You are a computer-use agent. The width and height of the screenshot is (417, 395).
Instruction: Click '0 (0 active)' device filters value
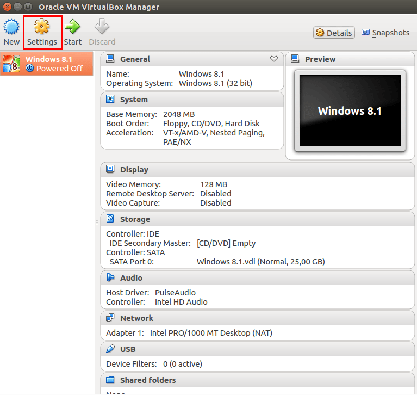point(183,364)
